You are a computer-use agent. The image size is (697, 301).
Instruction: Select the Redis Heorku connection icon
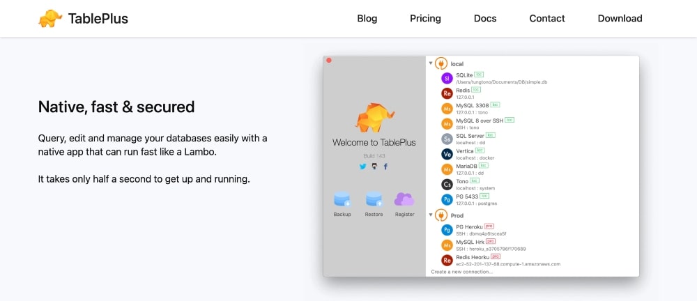[x=447, y=260]
